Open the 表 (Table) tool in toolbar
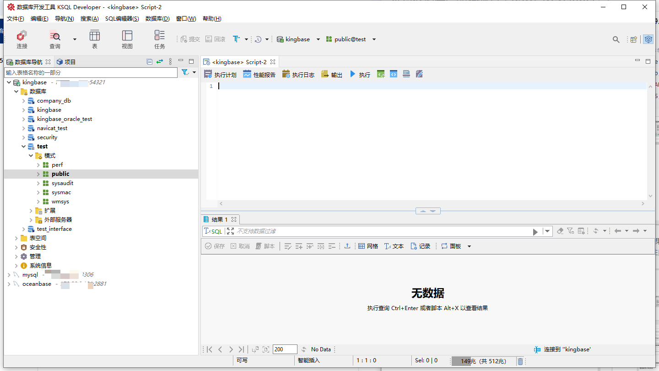 tap(95, 39)
